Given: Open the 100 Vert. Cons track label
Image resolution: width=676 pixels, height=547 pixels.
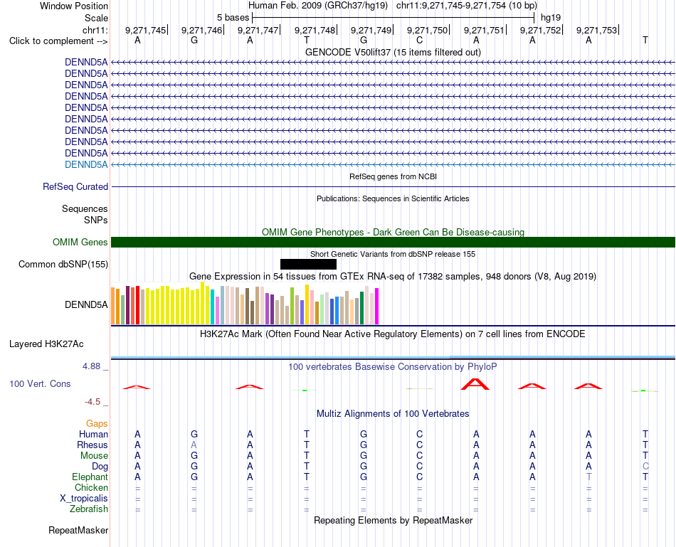Looking at the screenshot, I should click(x=40, y=383).
